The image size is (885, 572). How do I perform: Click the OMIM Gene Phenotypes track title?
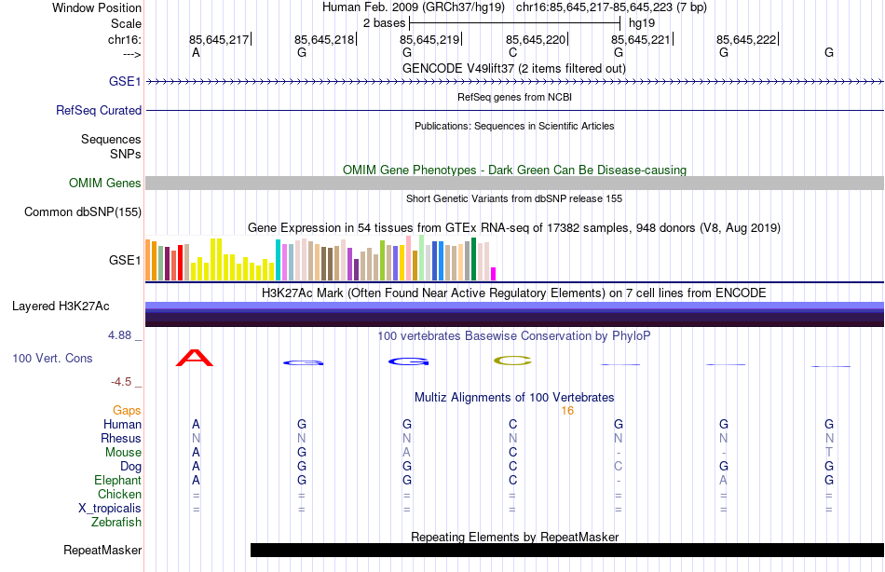[514, 170]
